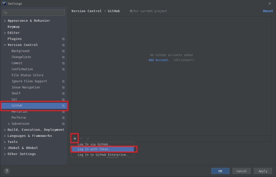The image size is (276, 177).
Task: Choose Log In via GitHub option
Action: pyautogui.click(x=103, y=144)
